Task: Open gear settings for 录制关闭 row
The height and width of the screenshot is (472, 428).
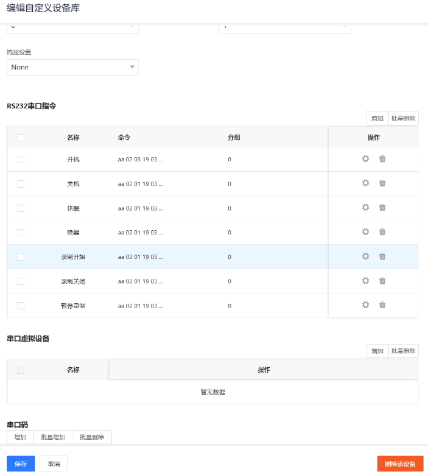Action: [365, 281]
